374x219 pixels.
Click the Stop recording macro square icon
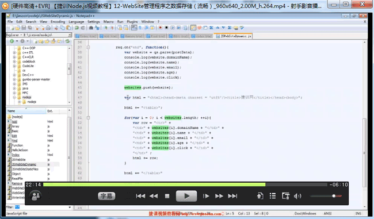166,28
